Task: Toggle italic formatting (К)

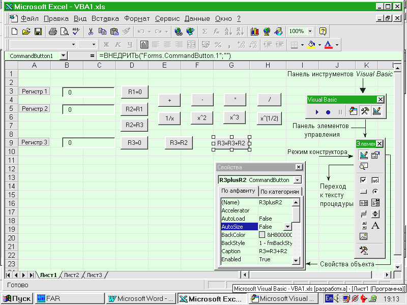Action: (x=118, y=45)
